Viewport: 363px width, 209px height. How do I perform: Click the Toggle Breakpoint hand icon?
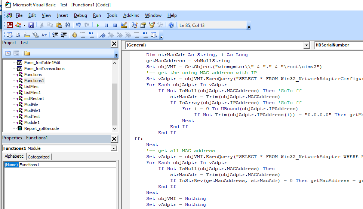(x=74, y=35)
